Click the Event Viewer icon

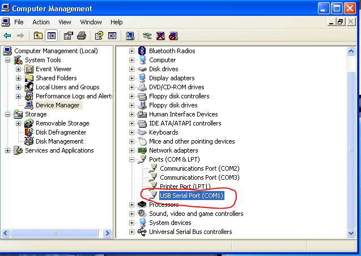tap(29, 69)
